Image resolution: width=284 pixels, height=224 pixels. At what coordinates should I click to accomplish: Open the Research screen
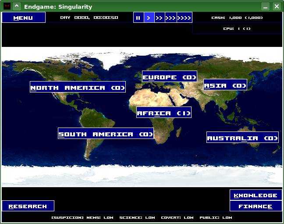tap(28, 206)
